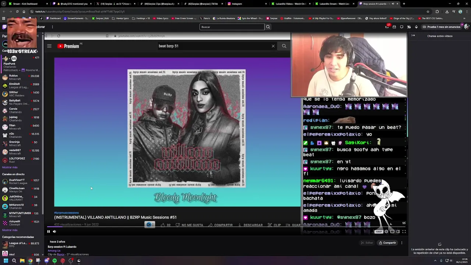Switch to Luisardito Videos tab
Screen dimensions: 471x265
click(x=291, y=4)
